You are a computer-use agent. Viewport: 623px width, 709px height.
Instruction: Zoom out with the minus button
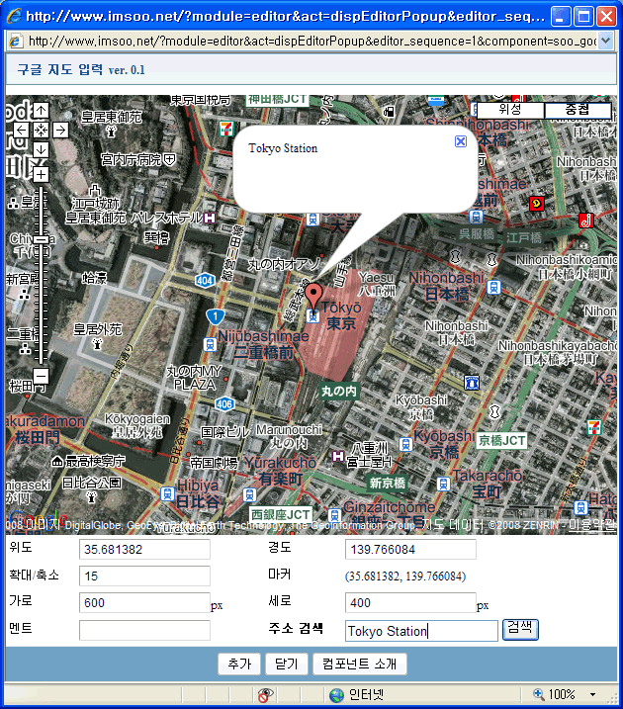pos(42,376)
